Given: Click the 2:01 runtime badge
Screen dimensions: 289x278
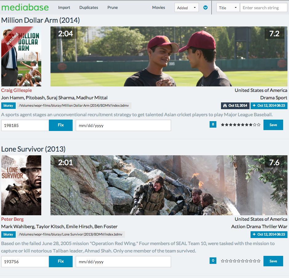Looking at the screenshot, I should (66, 162).
